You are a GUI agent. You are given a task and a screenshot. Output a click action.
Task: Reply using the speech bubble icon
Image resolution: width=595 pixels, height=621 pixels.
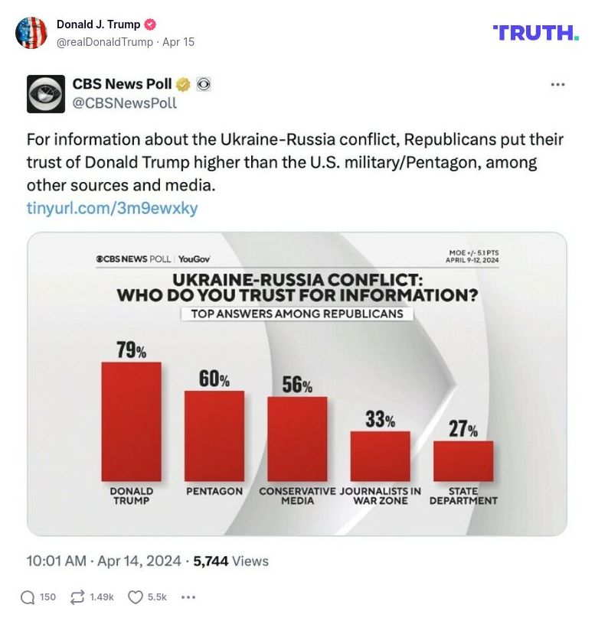tap(27, 597)
